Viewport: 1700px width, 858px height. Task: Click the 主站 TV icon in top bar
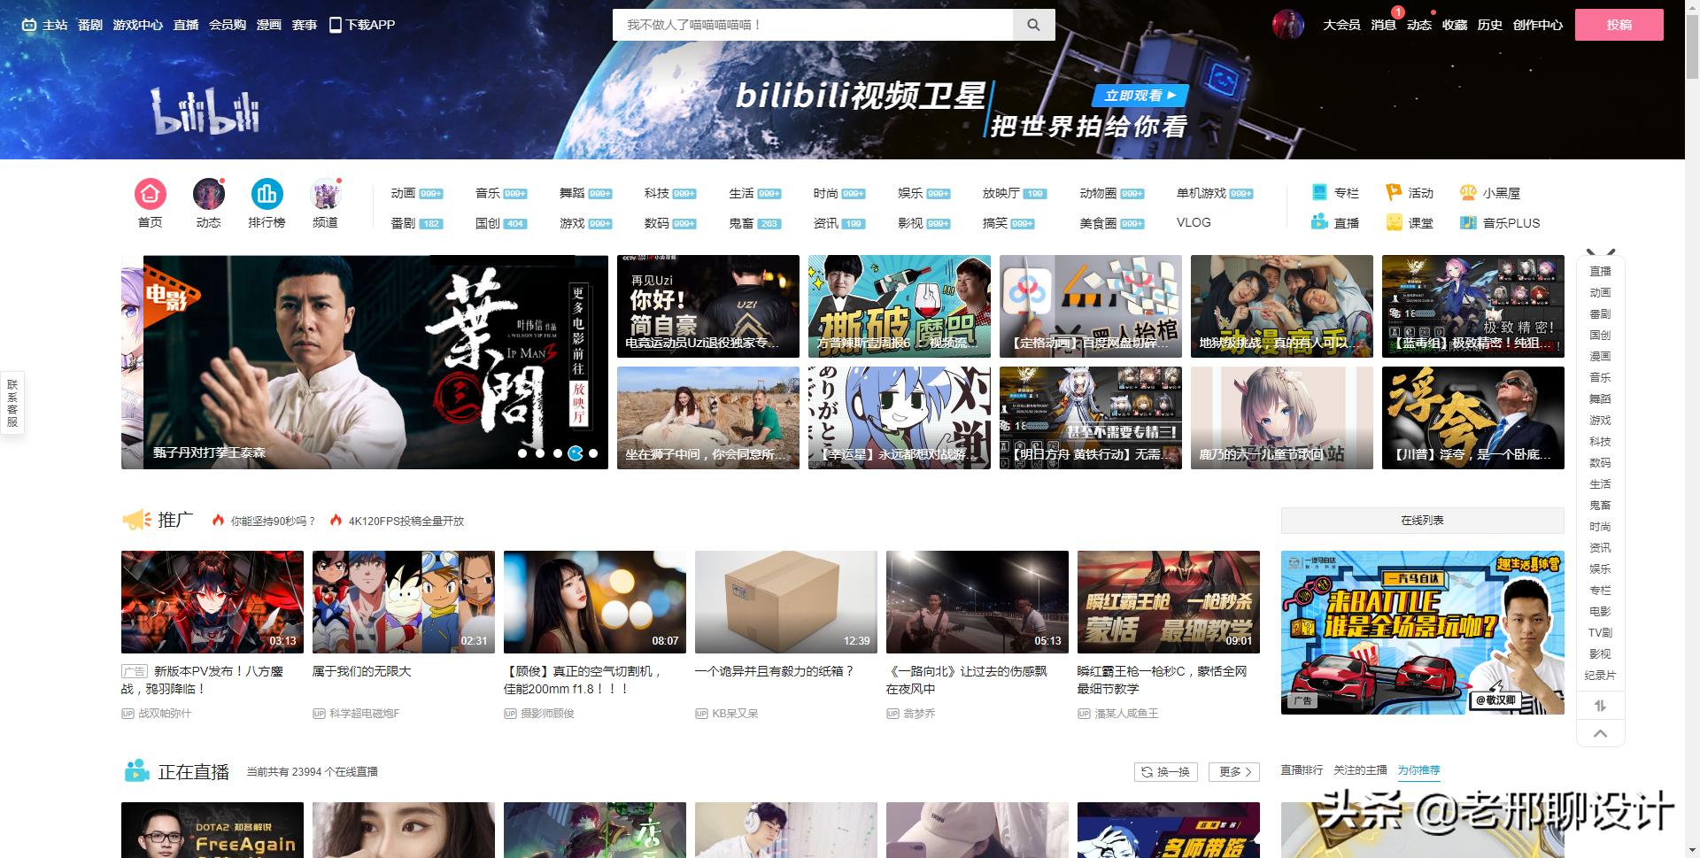tap(29, 25)
